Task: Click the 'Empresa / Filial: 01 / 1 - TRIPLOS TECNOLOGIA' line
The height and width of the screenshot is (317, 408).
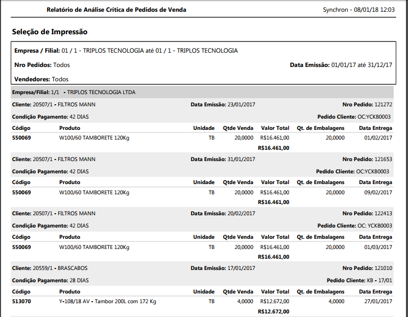Action: pyautogui.click(x=126, y=51)
